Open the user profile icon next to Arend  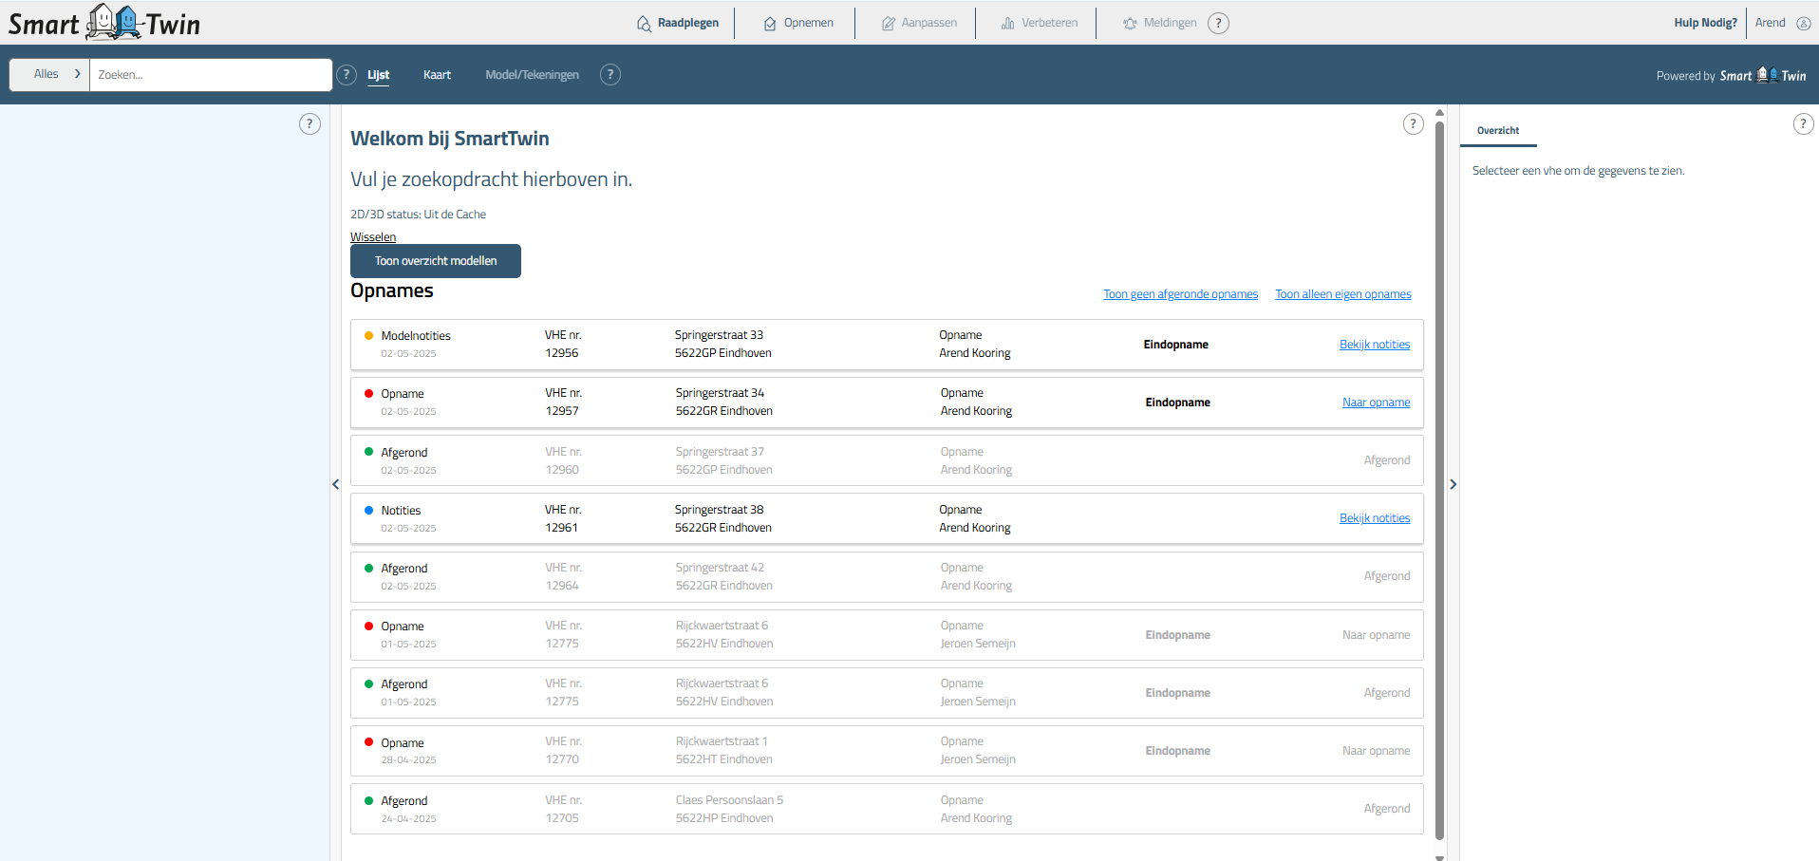click(1803, 23)
